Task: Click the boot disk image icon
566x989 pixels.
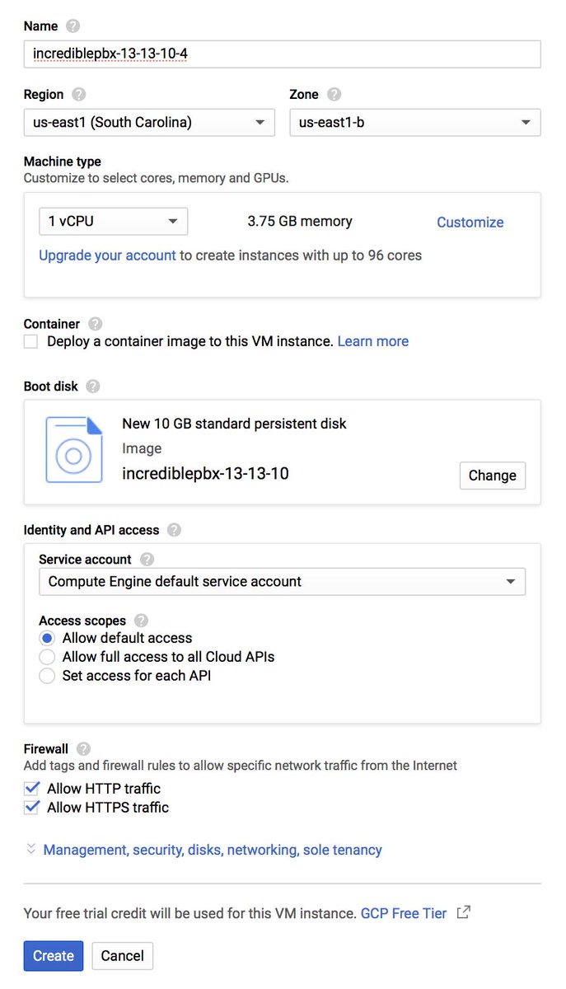Action: point(74,450)
